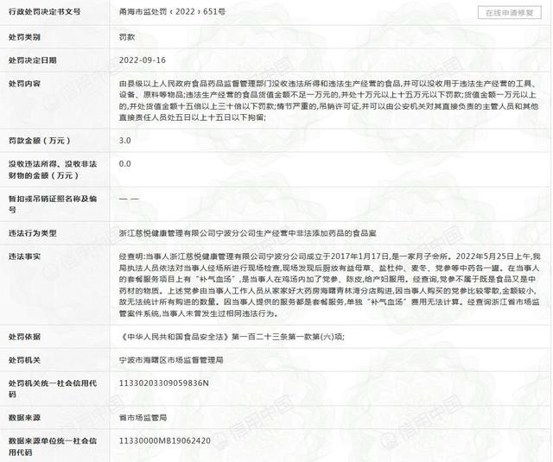Click the confiscated amount value 0.0
The image size is (553, 462).
125,163
